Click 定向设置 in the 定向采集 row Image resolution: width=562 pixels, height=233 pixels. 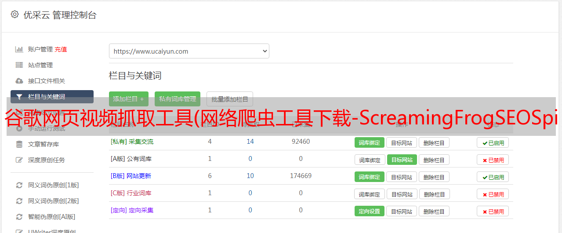(x=370, y=211)
